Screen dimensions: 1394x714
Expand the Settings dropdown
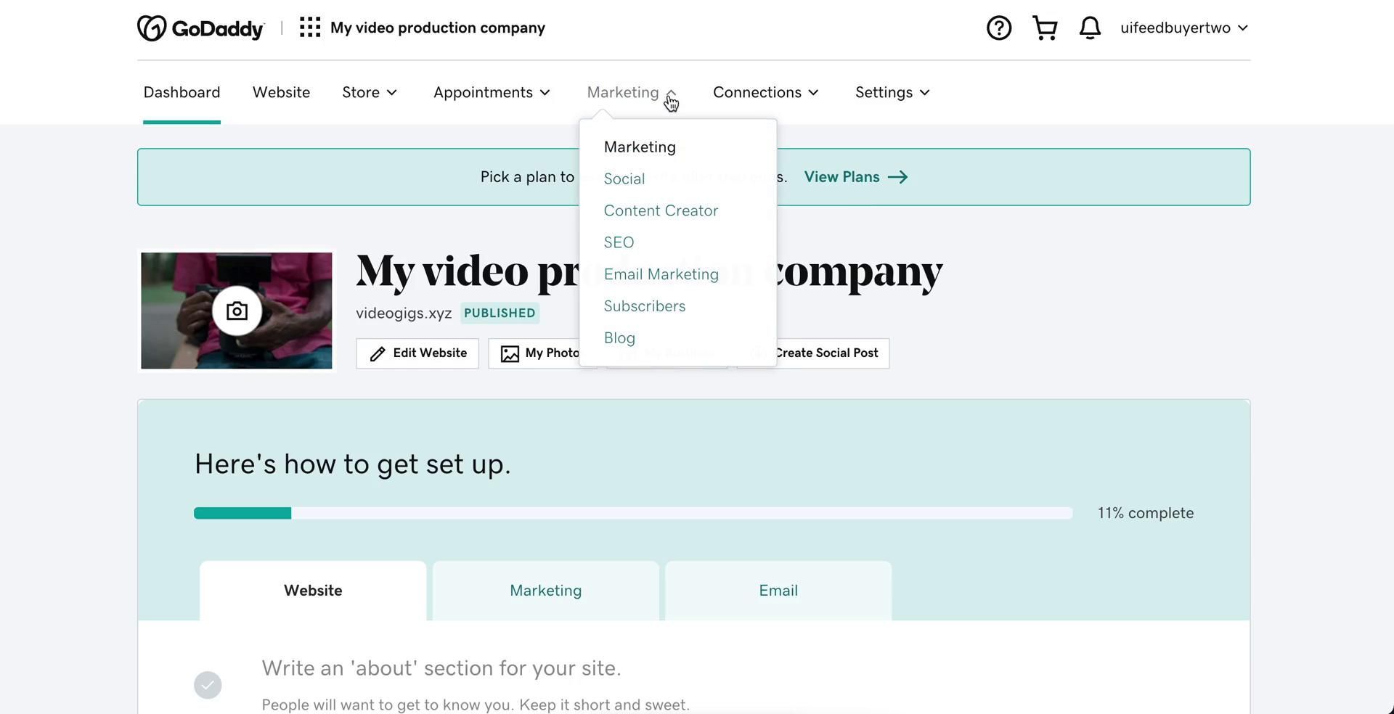[892, 93]
